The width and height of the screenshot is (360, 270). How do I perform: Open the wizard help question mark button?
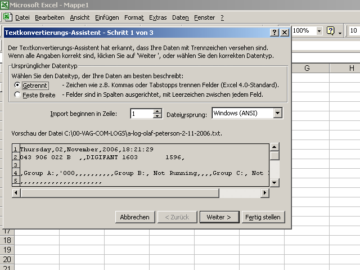274,33
